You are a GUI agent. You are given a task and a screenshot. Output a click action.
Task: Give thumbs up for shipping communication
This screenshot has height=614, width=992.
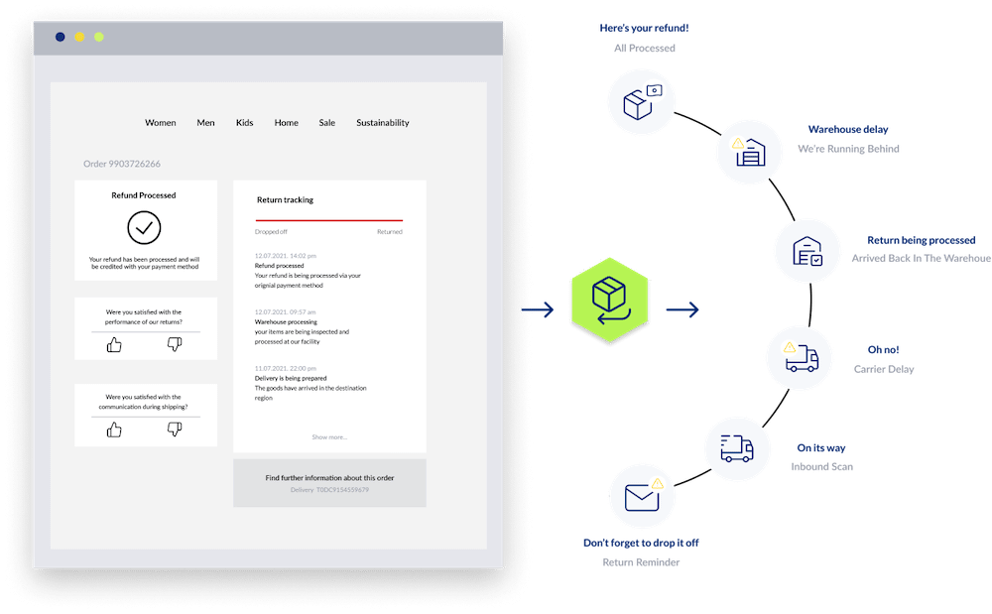tap(114, 430)
